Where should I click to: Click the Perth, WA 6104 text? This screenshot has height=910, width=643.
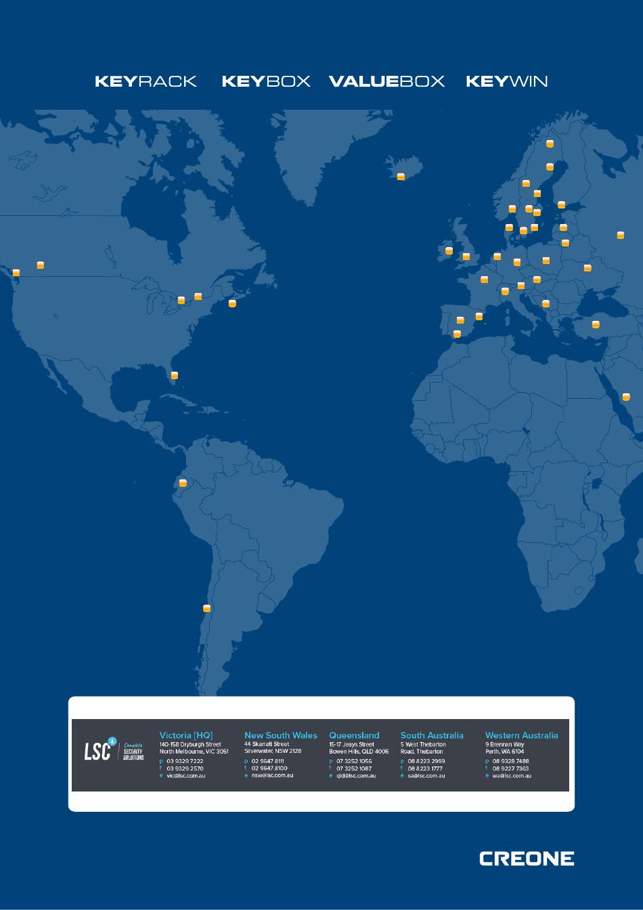(x=505, y=752)
